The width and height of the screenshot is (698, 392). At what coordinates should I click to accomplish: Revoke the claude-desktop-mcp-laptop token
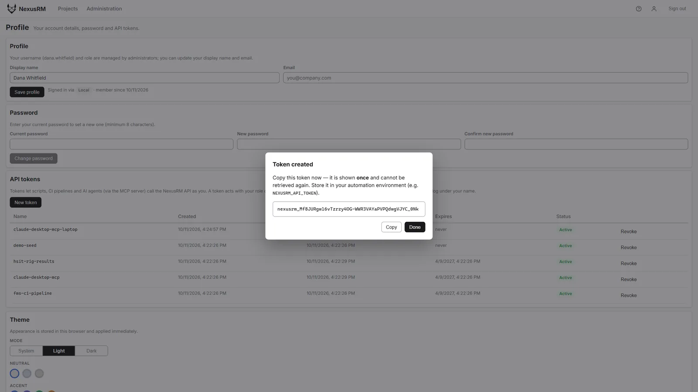629,231
